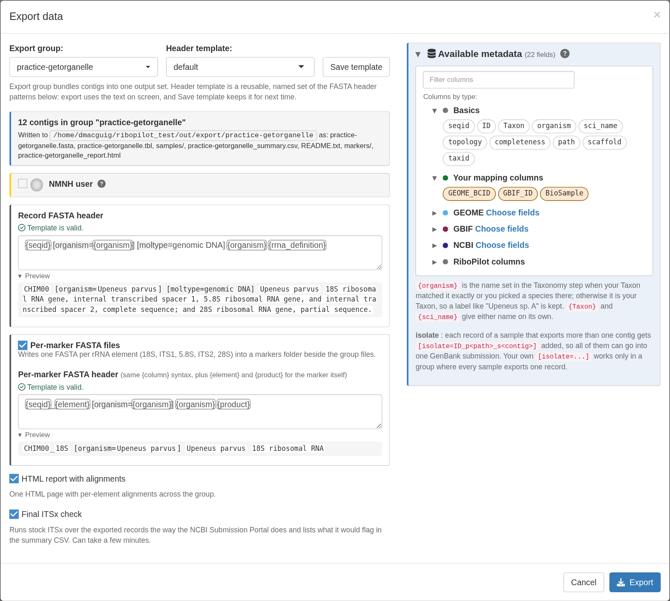The height and width of the screenshot is (601, 670).
Task: Open NCBI Choose fields link
Action: (x=502, y=245)
